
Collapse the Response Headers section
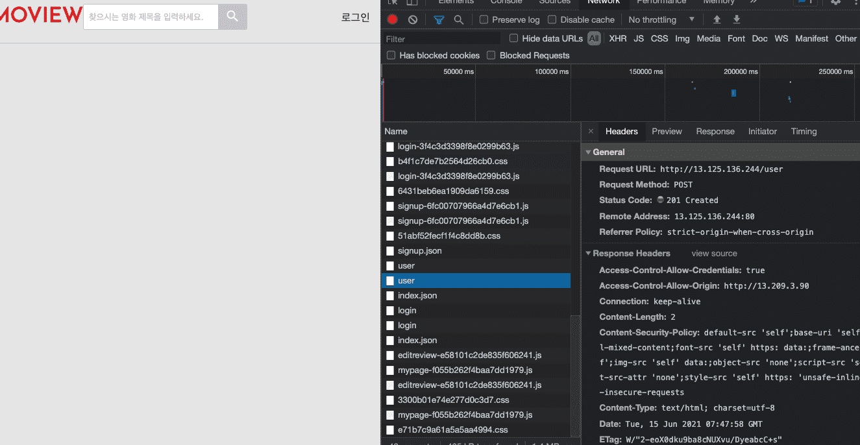tap(588, 254)
